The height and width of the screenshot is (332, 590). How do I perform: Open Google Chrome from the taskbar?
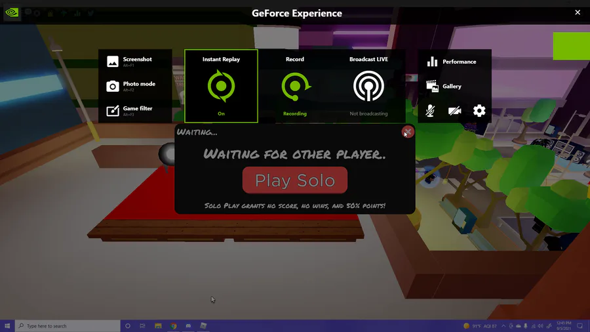[x=173, y=326]
